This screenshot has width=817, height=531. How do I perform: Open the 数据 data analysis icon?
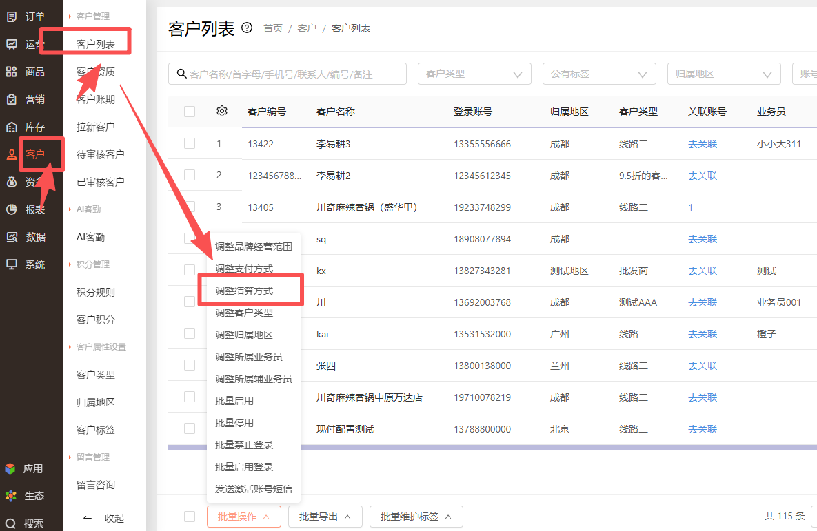click(x=12, y=238)
